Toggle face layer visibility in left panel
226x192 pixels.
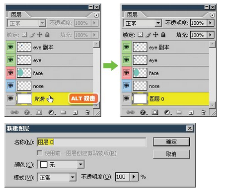tap(10, 73)
